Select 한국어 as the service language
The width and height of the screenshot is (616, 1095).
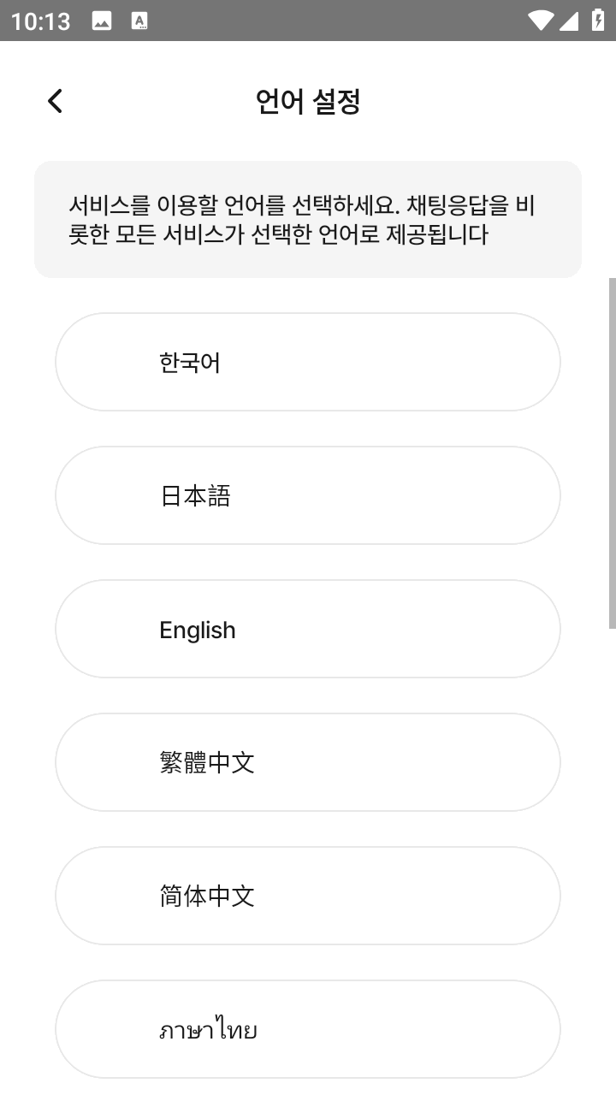pyautogui.click(x=308, y=362)
